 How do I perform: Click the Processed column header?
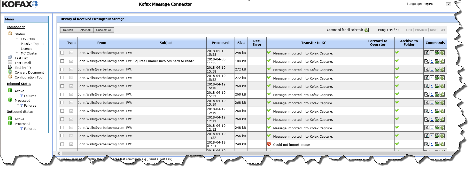tap(220, 43)
